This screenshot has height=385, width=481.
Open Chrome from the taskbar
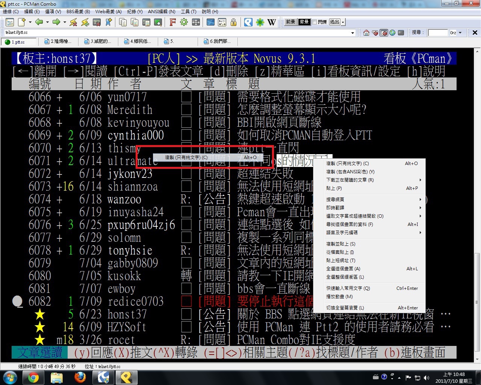click(x=33, y=377)
